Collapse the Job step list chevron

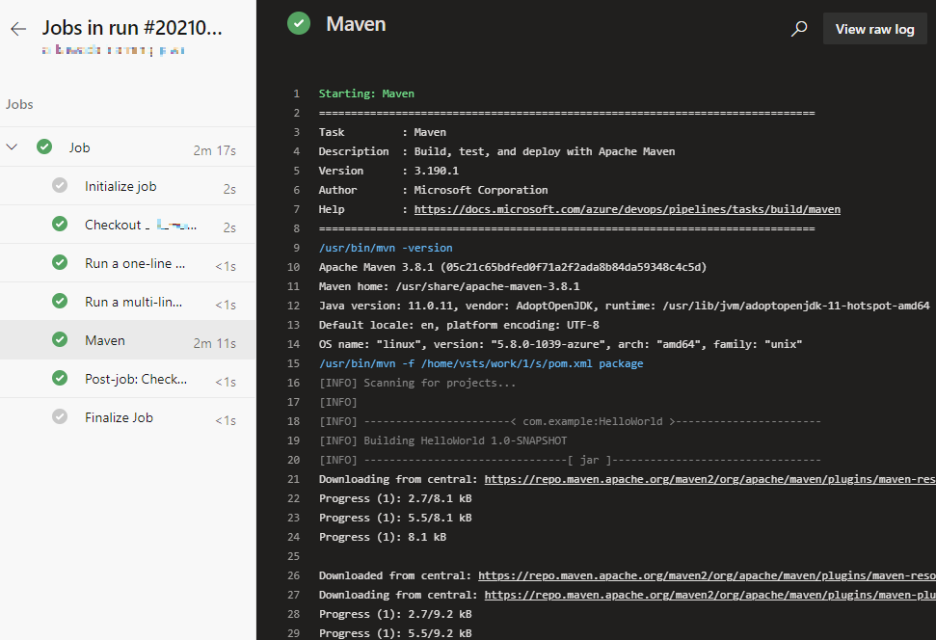pyautogui.click(x=12, y=147)
